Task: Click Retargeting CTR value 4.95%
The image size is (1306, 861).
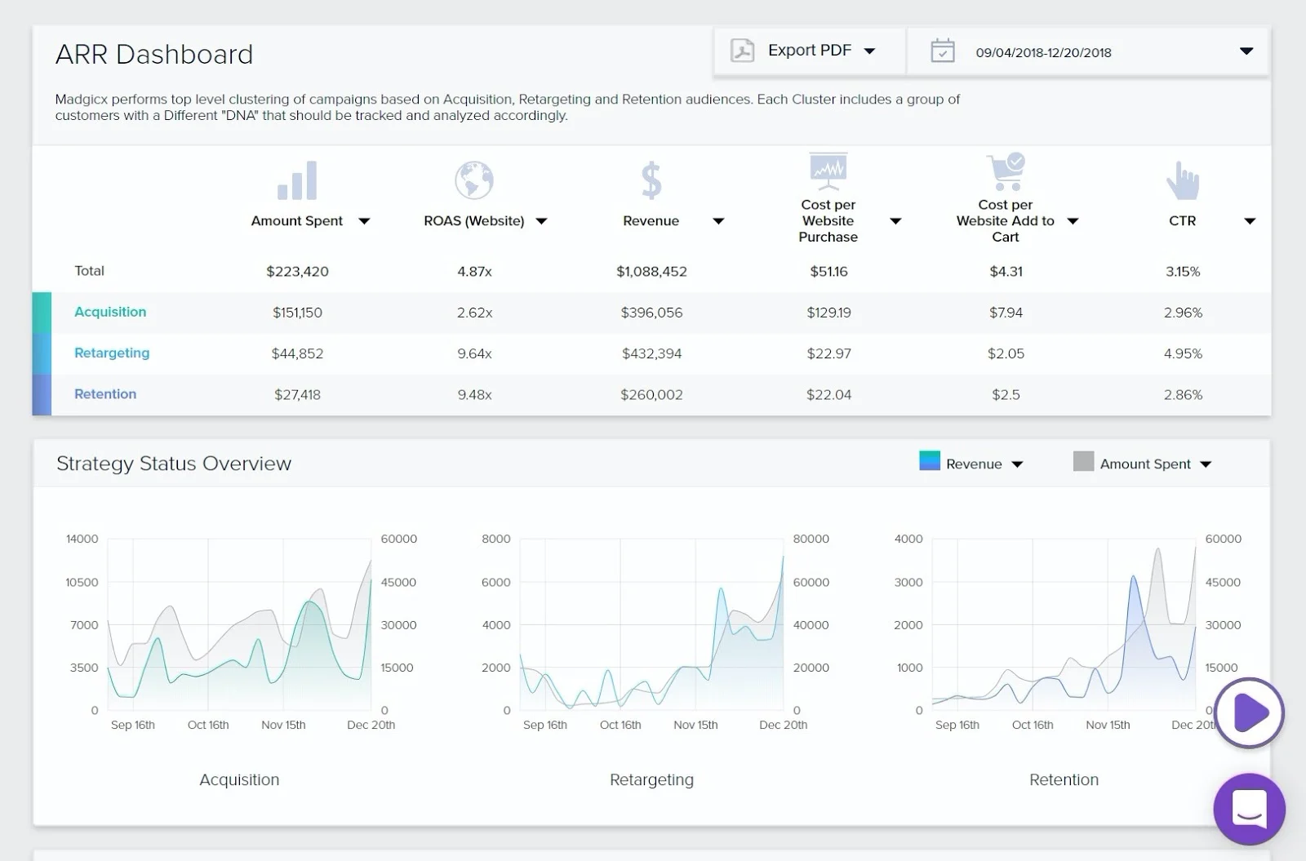Action: 1183,353
